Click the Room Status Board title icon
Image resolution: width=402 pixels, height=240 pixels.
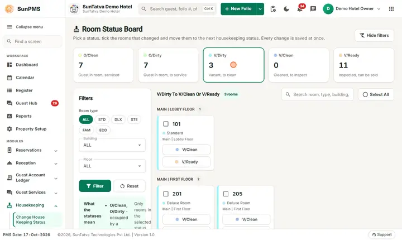click(76, 29)
